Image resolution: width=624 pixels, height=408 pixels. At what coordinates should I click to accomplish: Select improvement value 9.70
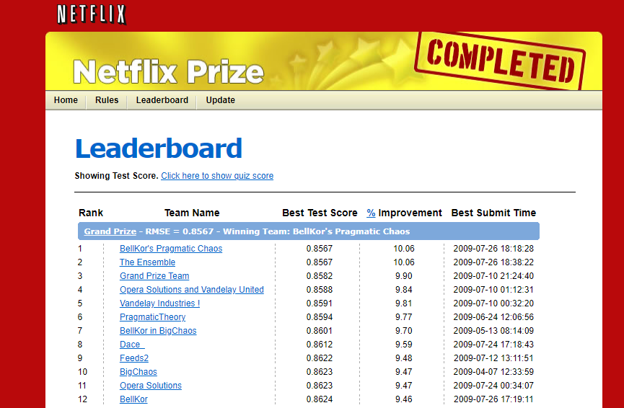pyautogui.click(x=404, y=331)
